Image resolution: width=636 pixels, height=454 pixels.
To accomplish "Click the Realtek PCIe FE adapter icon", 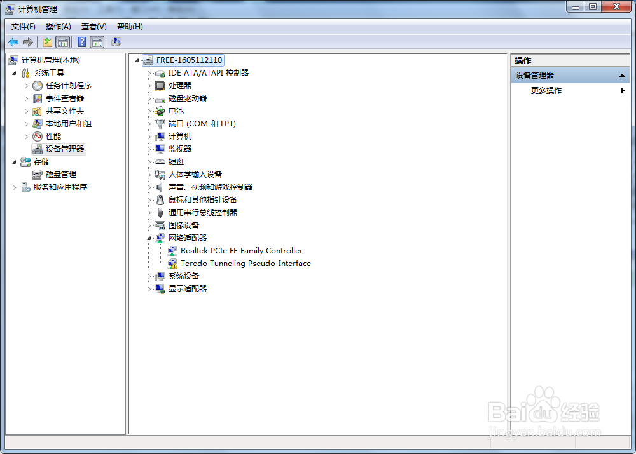I will 172,251.
